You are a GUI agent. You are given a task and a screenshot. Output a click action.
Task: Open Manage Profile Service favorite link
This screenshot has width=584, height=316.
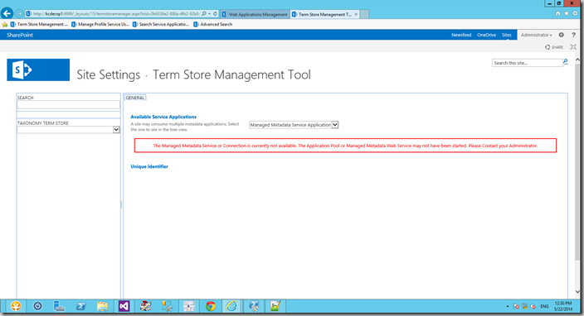click(x=100, y=25)
